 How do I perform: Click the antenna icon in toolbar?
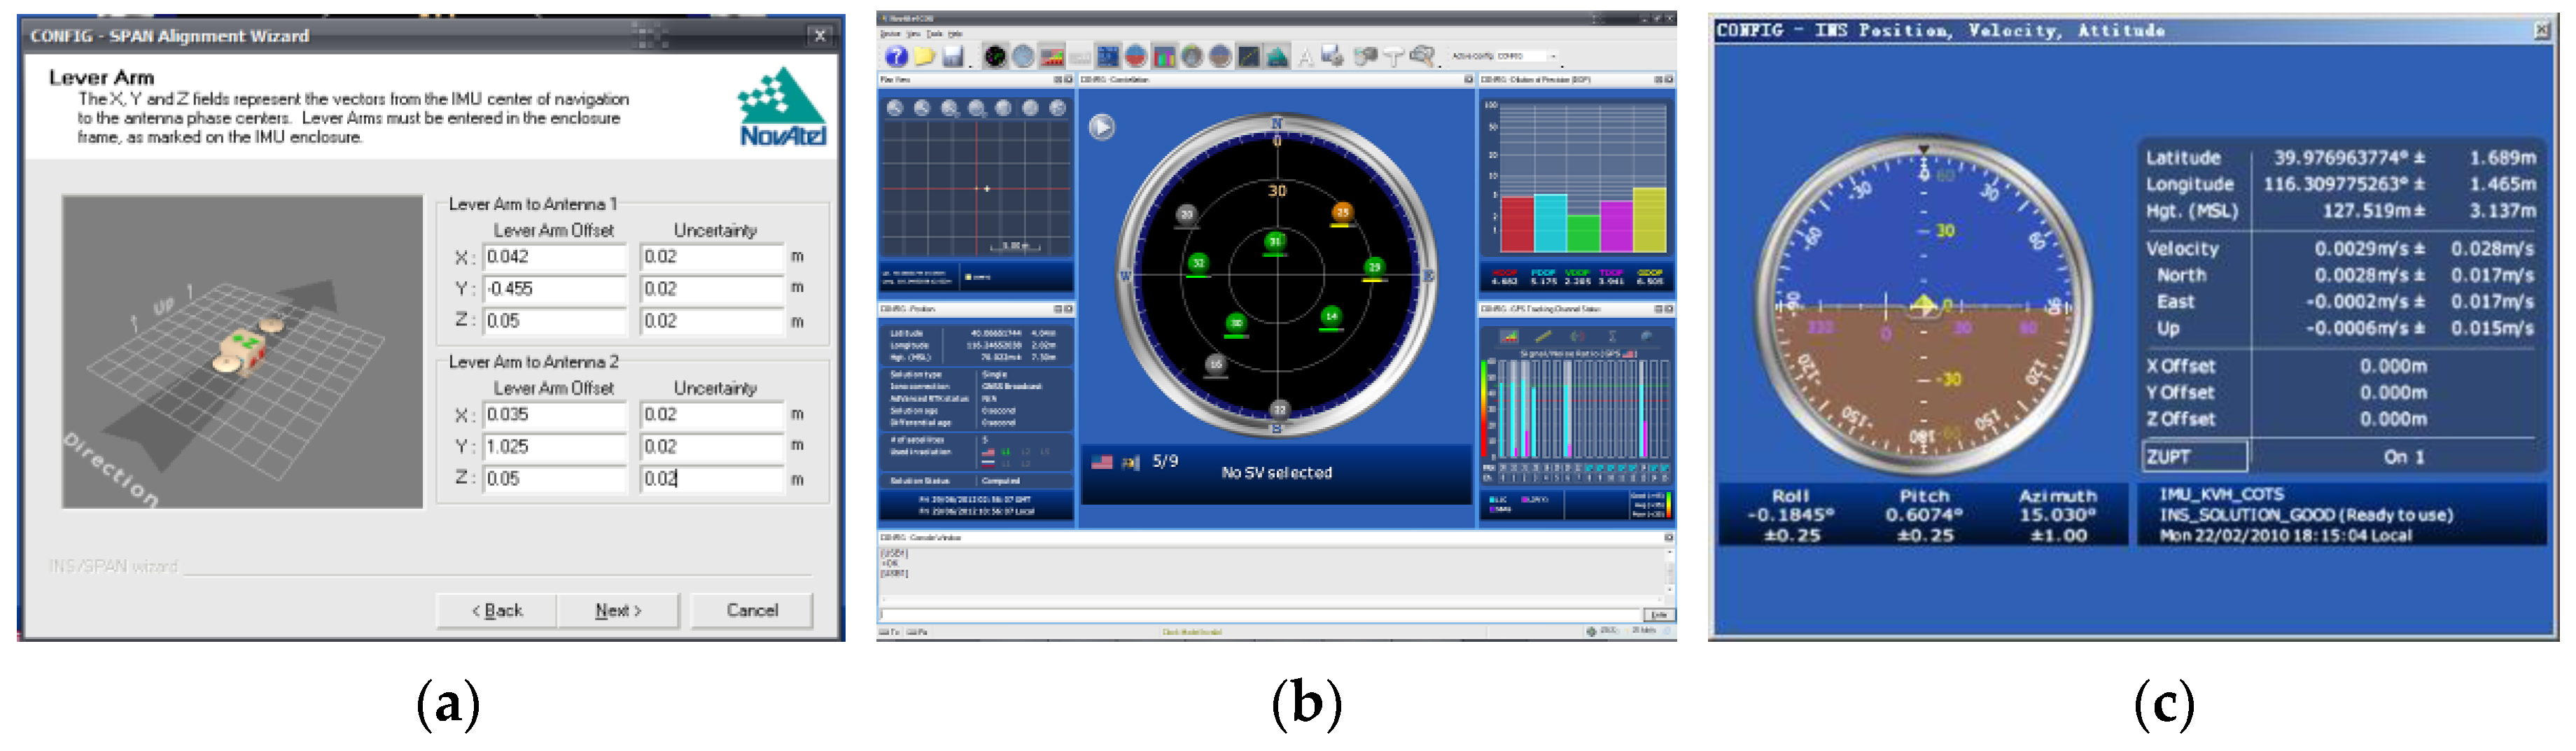point(1394,57)
